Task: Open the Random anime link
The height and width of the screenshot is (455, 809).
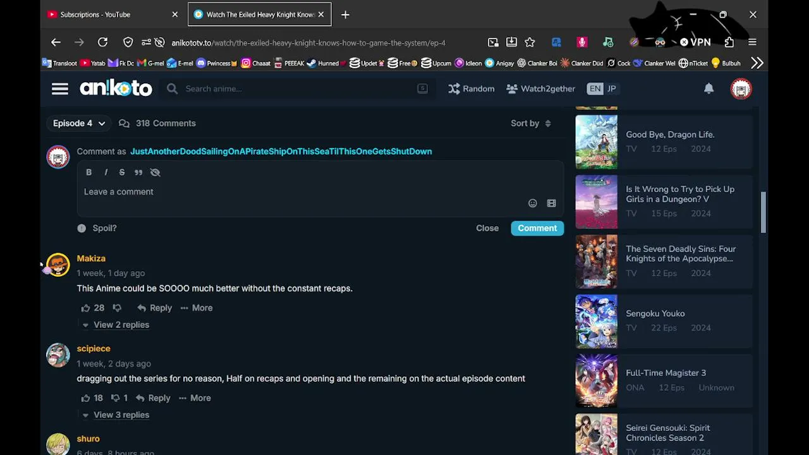Action: point(471,88)
